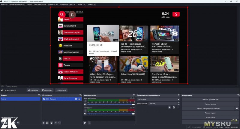
Task: Open transition properties kebab menu
Action: click(x=178, y=108)
